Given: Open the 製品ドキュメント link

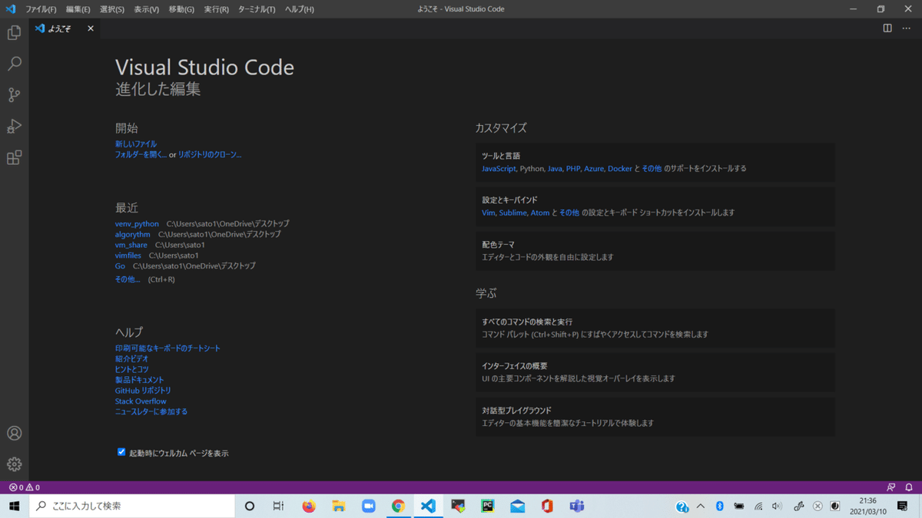Looking at the screenshot, I should [x=140, y=380].
